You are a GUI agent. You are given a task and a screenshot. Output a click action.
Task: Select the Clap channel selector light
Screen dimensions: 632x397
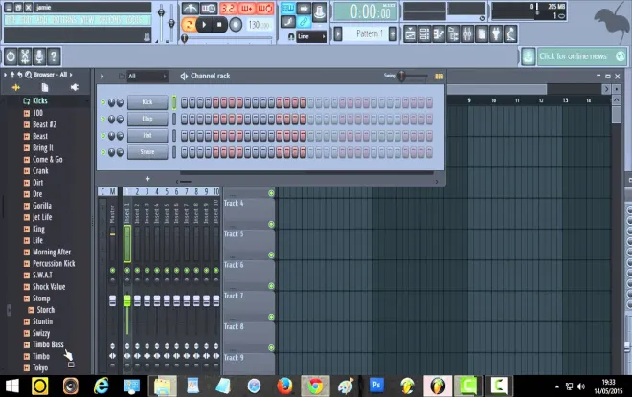point(174,120)
